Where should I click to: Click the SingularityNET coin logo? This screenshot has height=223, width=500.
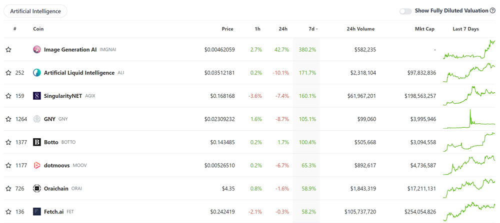pyautogui.click(x=37, y=96)
